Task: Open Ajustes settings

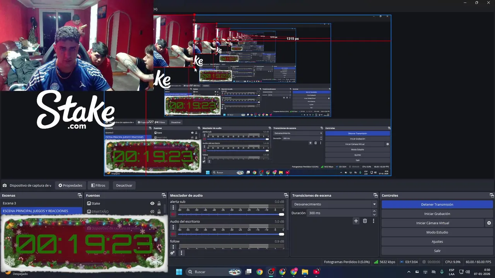Action: point(437,241)
